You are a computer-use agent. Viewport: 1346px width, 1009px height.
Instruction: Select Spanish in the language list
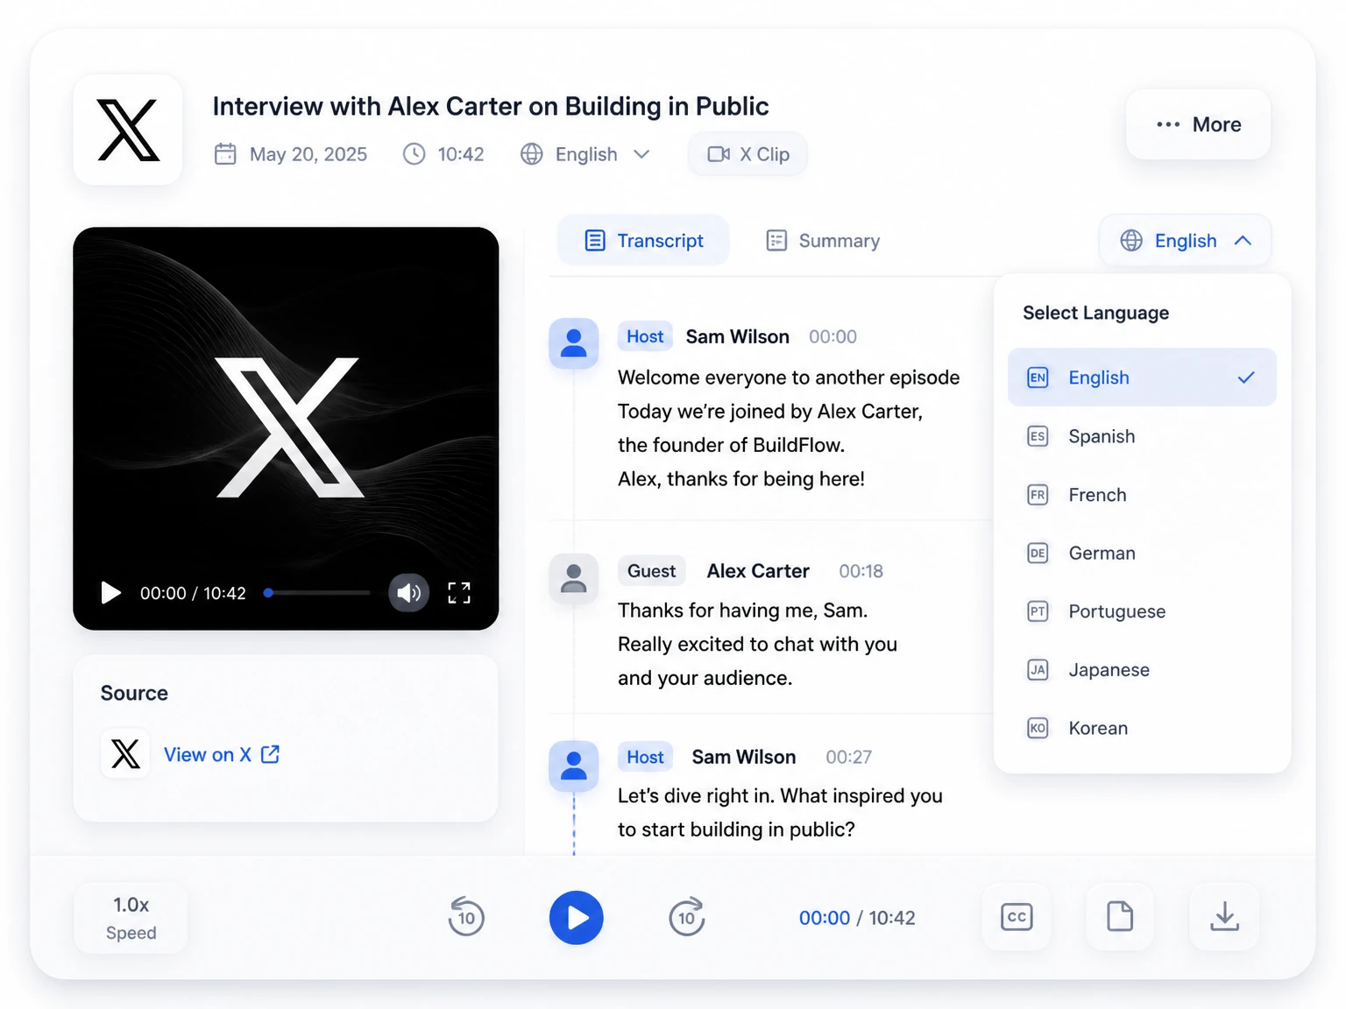pyautogui.click(x=1142, y=436)
